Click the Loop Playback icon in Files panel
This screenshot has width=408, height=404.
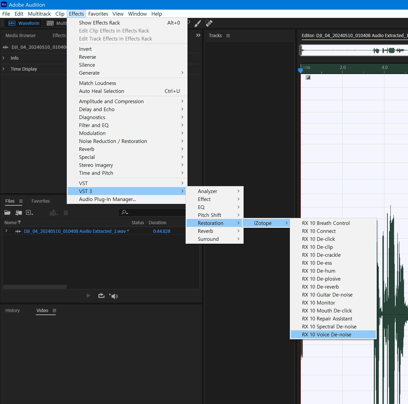101,296
